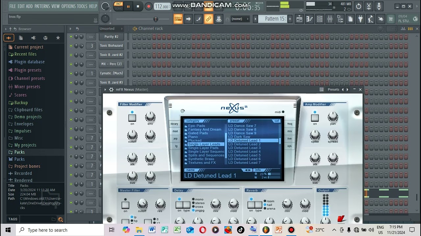
Task: Expand the Current project browser folder
Action: (29, 47)
